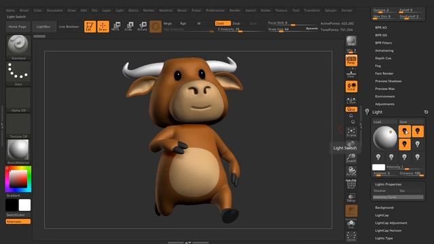
Task: Open the BasicMaterial material selector
Action: 18,152
